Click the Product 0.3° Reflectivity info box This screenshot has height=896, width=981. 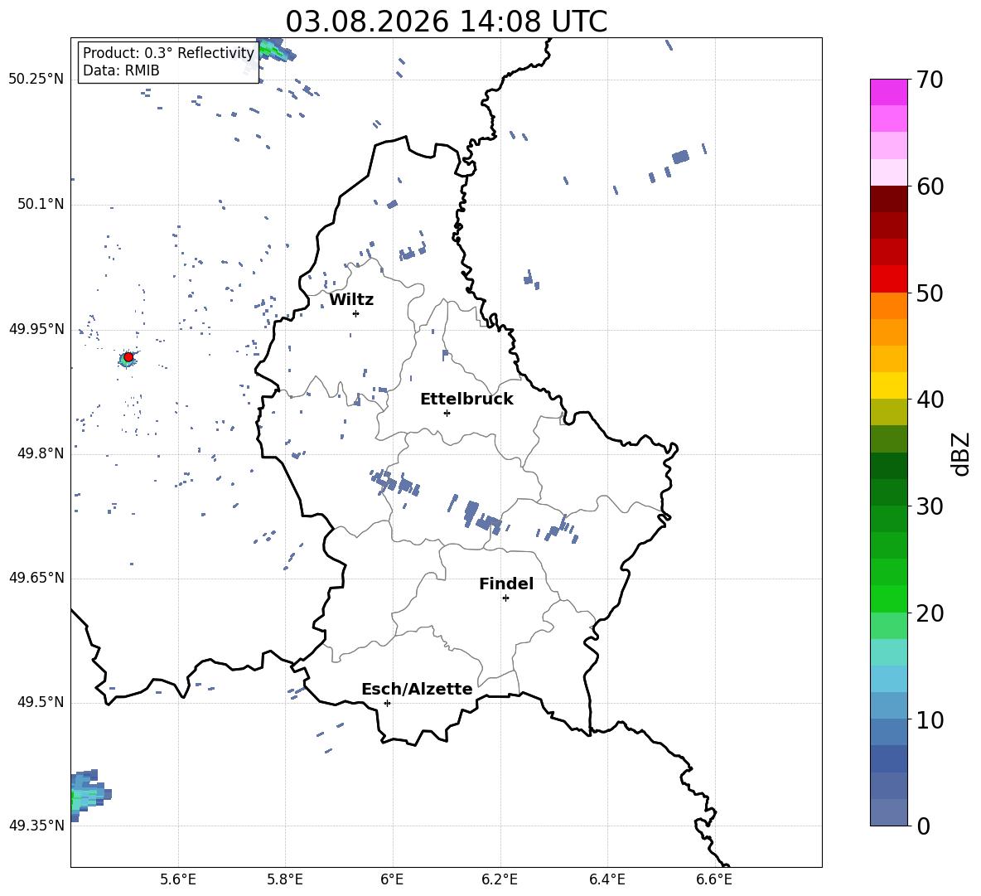168,61
